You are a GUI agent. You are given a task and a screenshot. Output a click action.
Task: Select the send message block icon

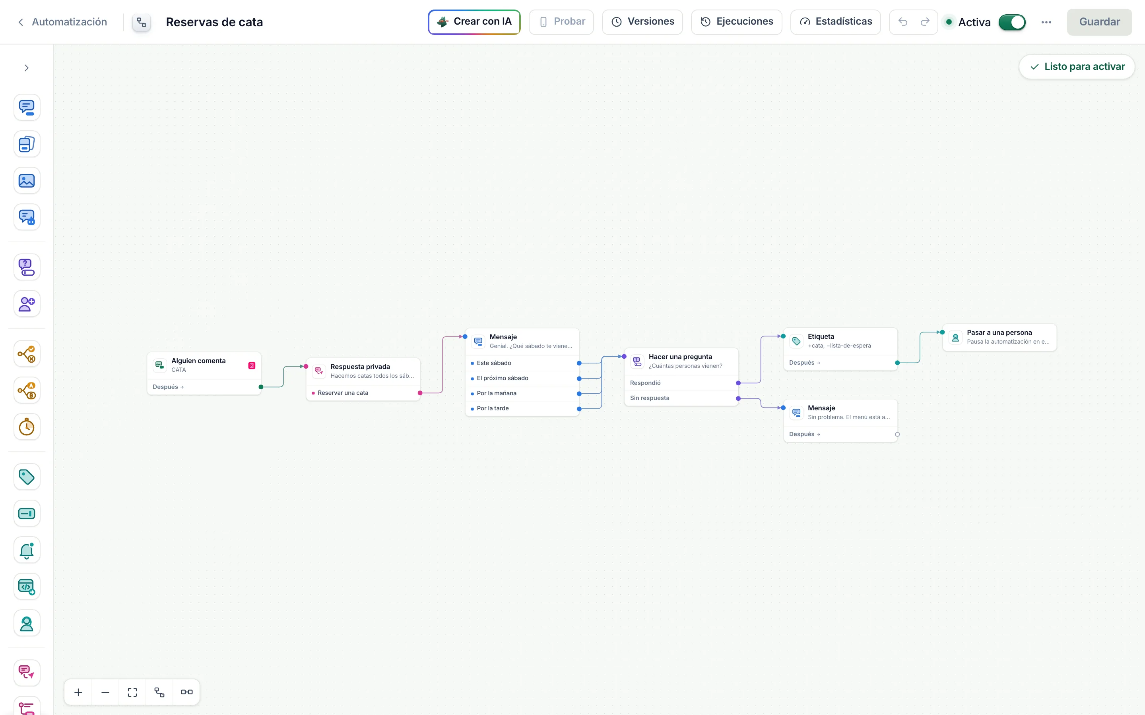[27, 107]
